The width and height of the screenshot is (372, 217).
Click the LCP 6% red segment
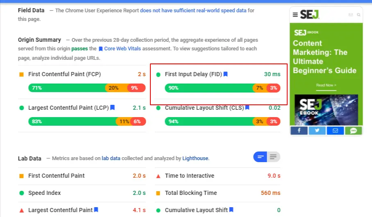138,122
